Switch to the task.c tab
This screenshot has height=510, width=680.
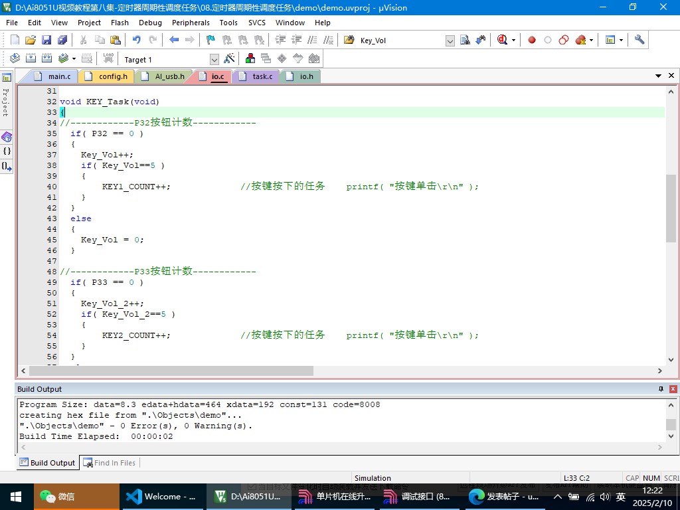(x=257, y=76)
